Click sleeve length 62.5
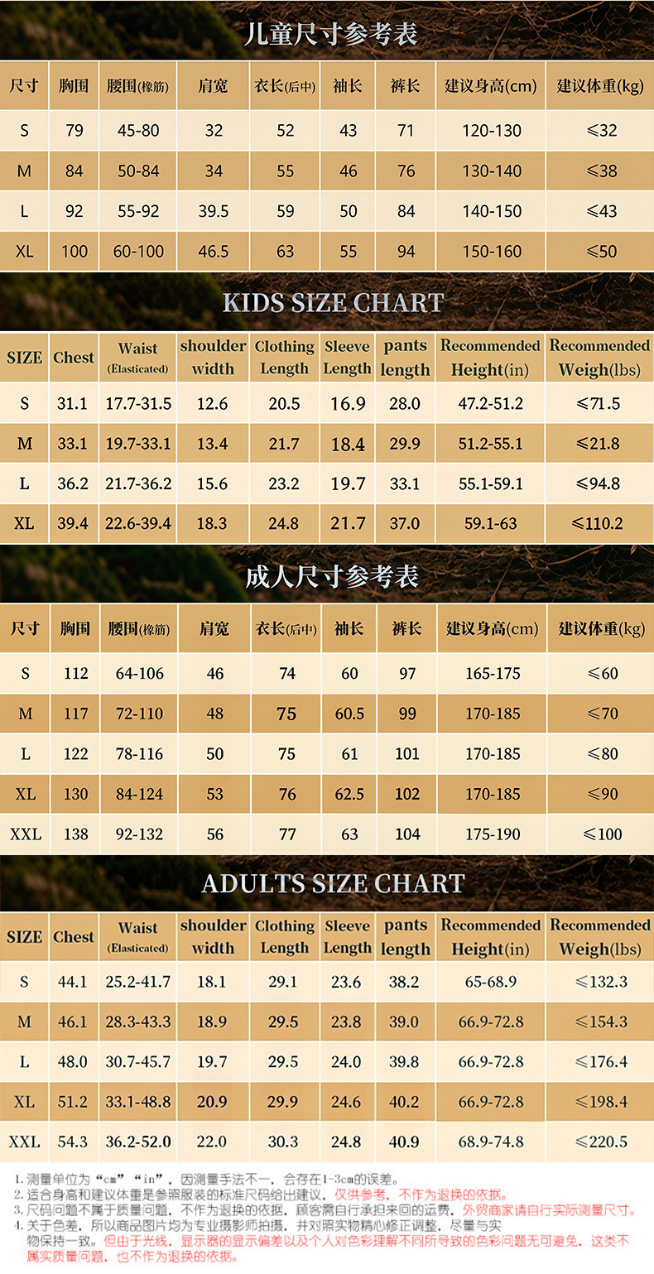 (349, 794)
